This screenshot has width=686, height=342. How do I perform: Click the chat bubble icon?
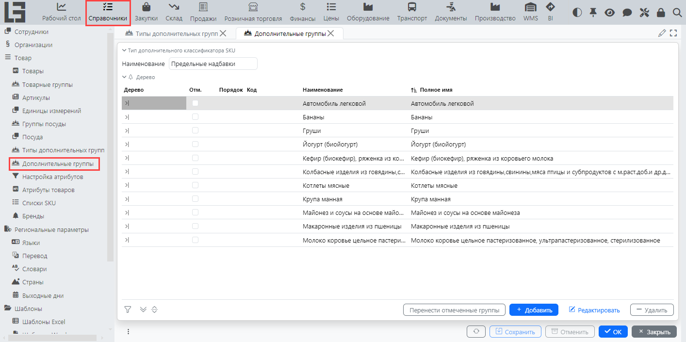pos(627,13)
